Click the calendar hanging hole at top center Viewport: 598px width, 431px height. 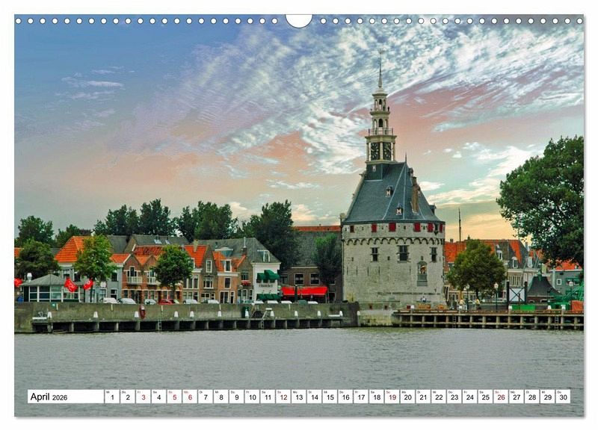299,20
